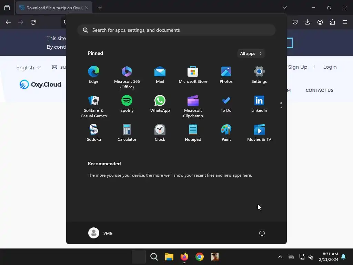The width and height of the screenshot is (353, 265).
Task: Reload the Oxy.Cloud page
Action: [33, 22]
